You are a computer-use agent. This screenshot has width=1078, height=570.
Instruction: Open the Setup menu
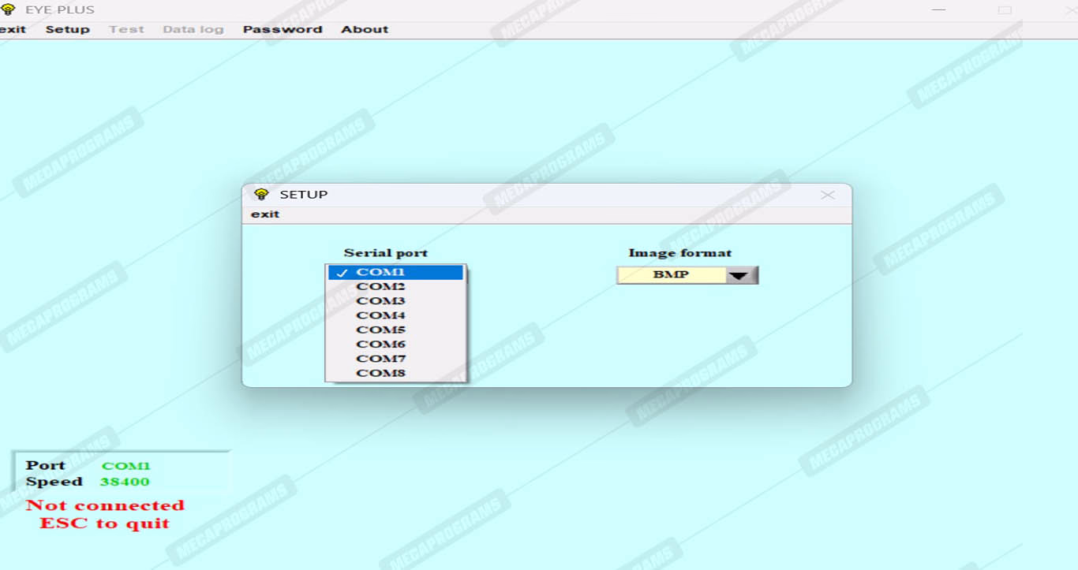coord(67,29)
